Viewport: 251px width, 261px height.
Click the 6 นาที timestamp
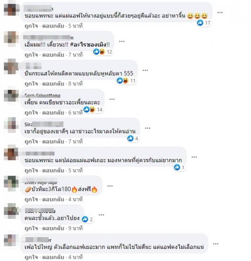(75, 112)
